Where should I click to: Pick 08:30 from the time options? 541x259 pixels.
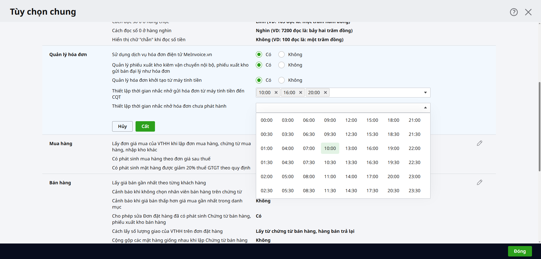tap(309, 191)
